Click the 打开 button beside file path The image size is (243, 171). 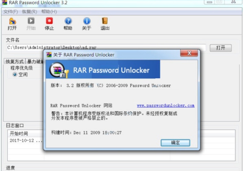pos(220,48)
